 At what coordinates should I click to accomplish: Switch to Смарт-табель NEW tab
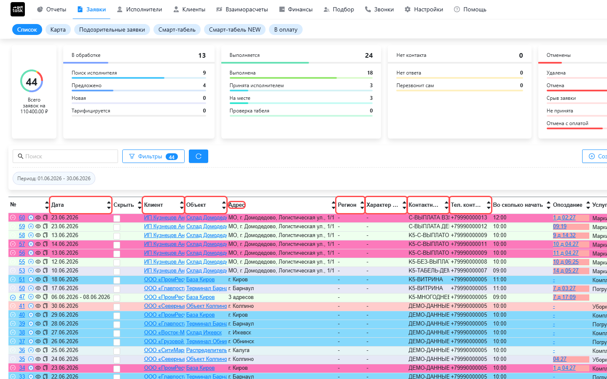tap(235, 29)
